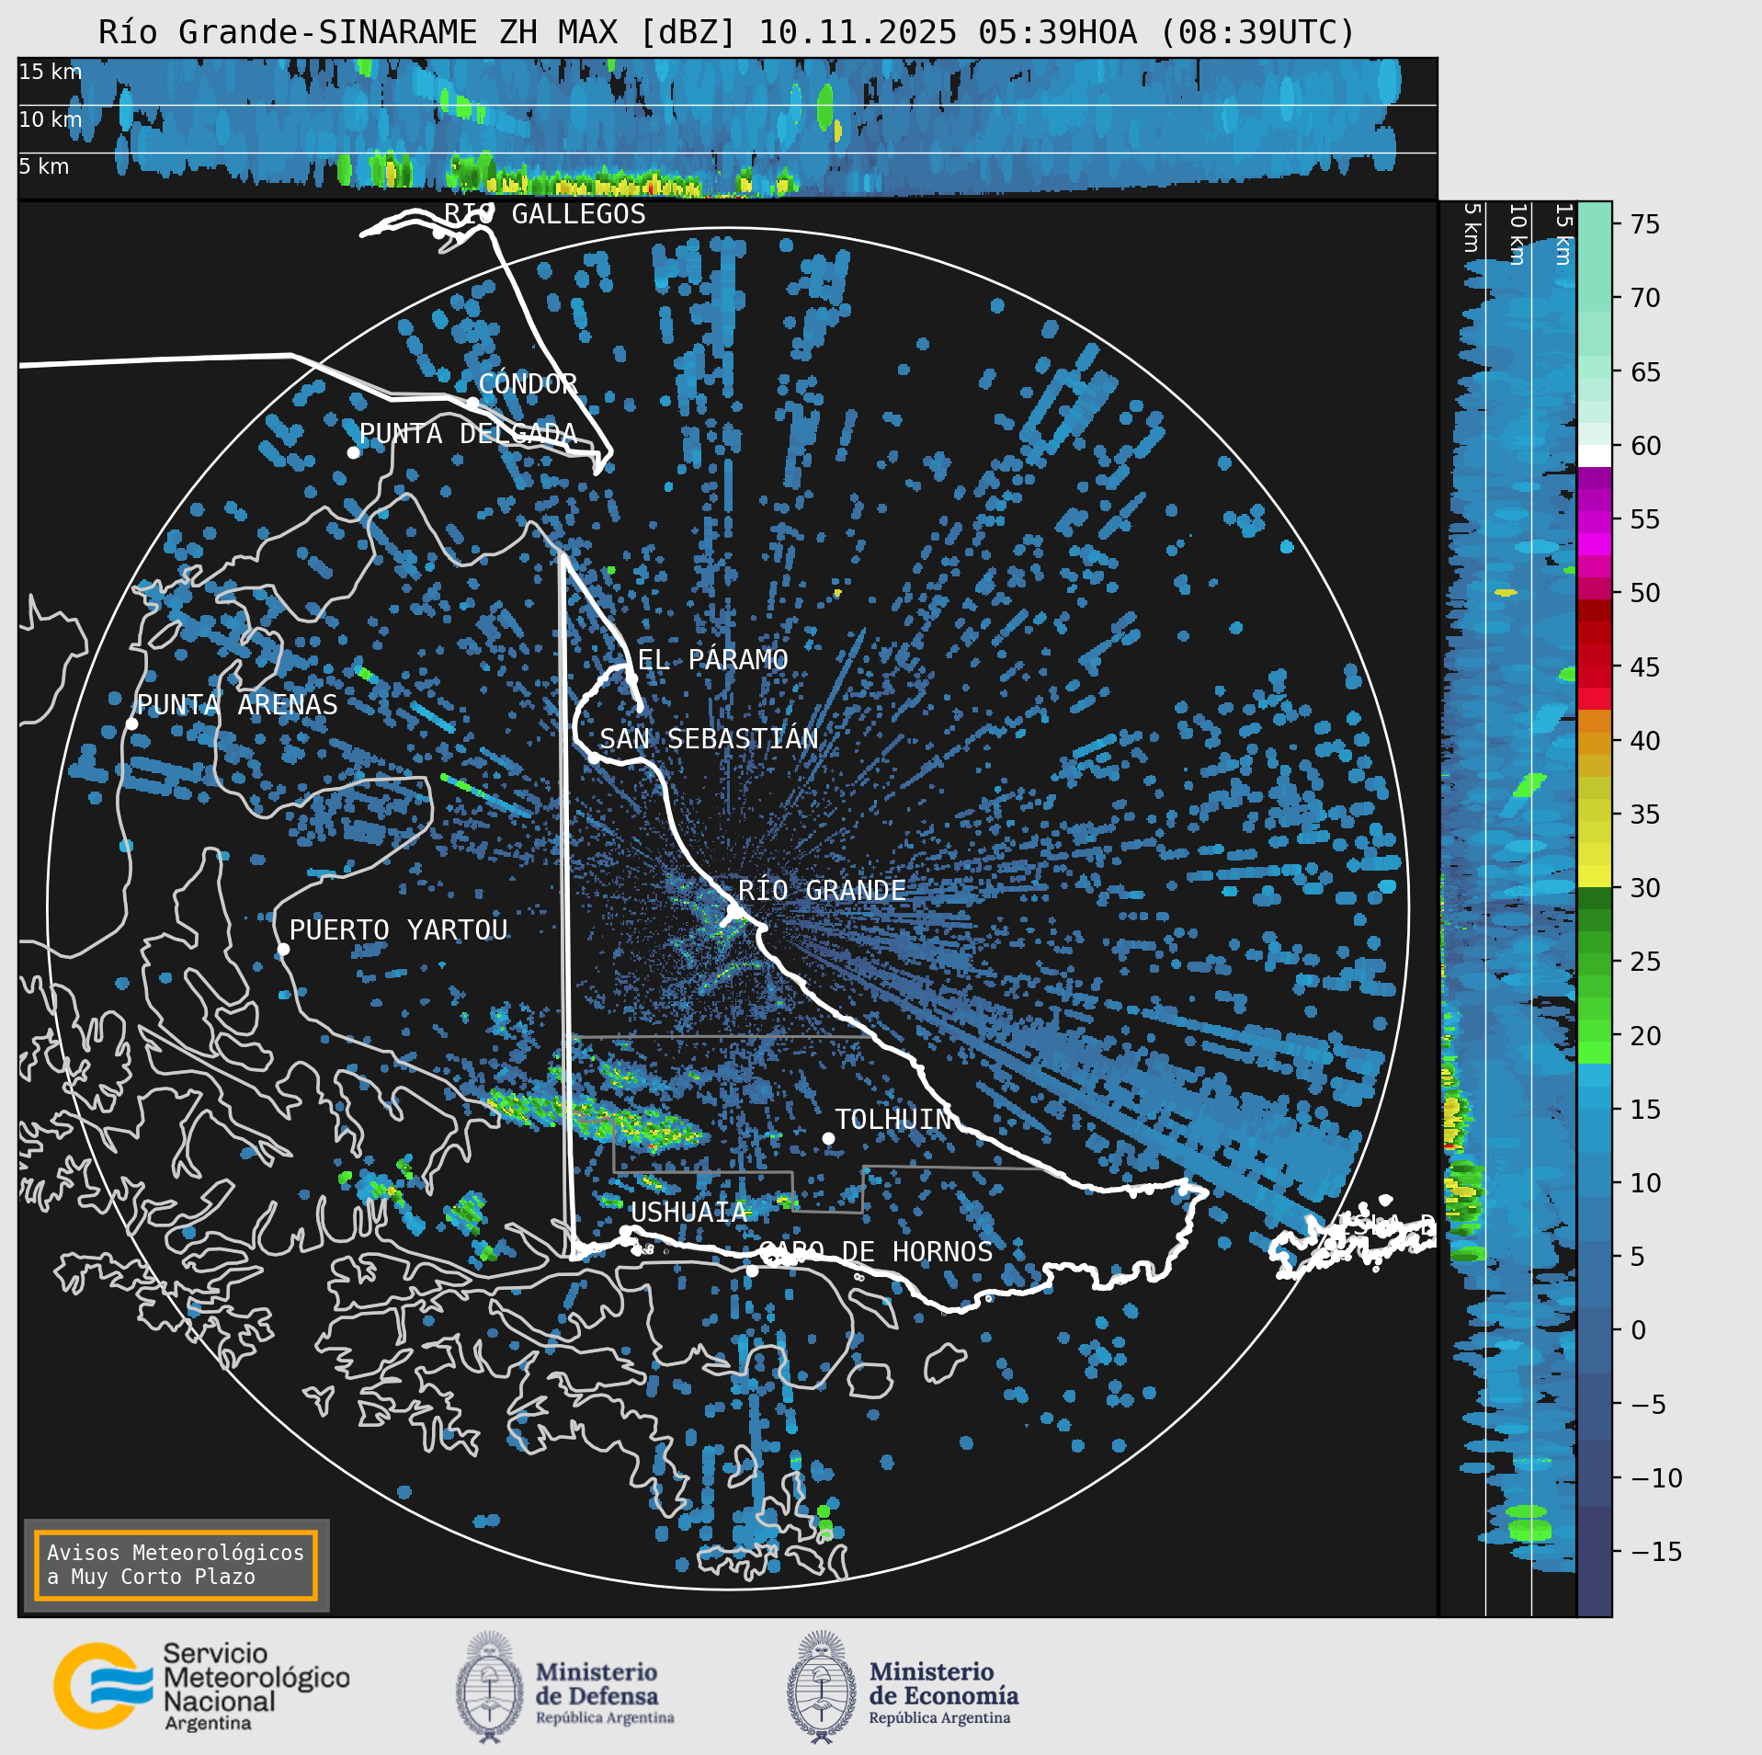The width and height of the screenshot is (1762, 1755).
Task: Click the −15 dBZ colorbar label
Action: [1654, 1552]
